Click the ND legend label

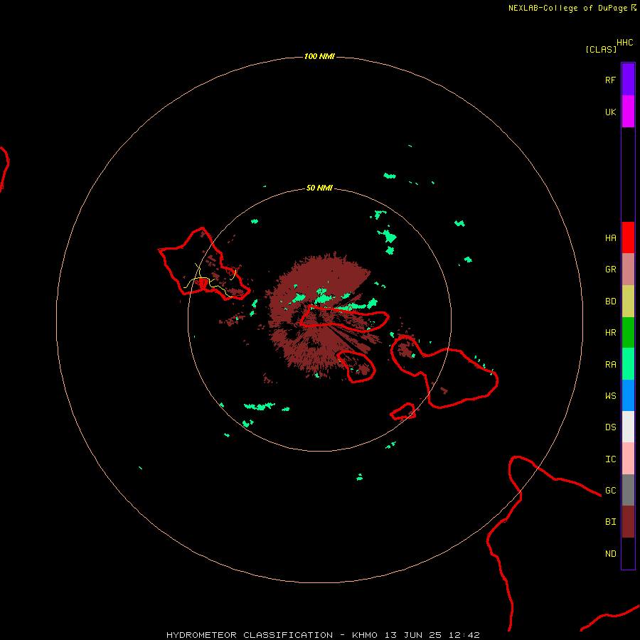[610, 554]
